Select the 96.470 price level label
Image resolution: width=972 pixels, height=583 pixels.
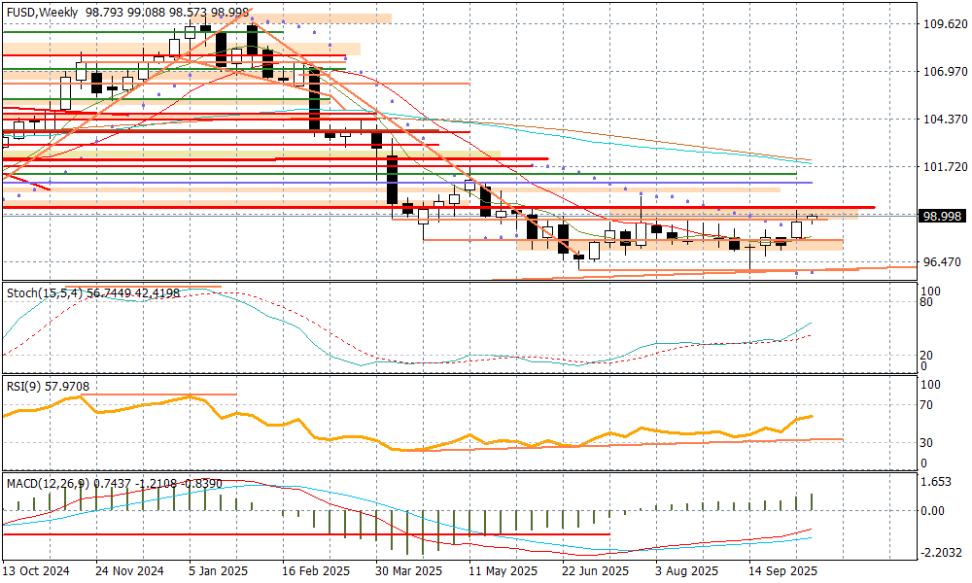click(939, 262)
